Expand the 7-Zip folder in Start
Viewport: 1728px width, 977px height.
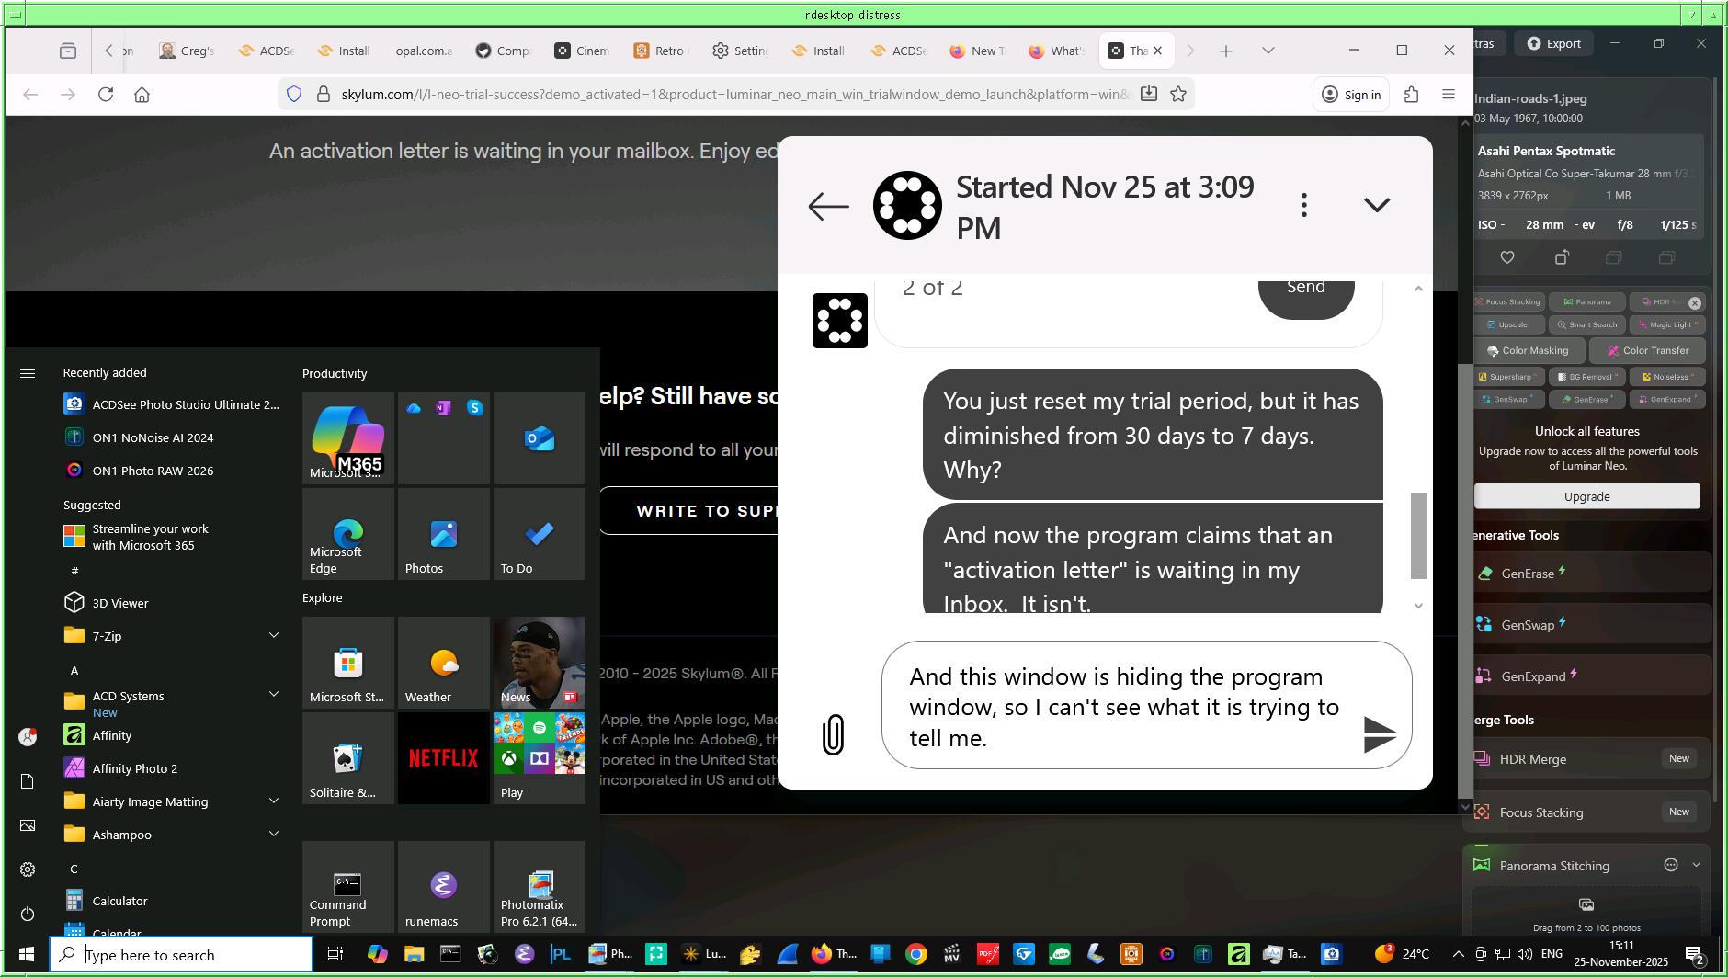coord(273,635)
